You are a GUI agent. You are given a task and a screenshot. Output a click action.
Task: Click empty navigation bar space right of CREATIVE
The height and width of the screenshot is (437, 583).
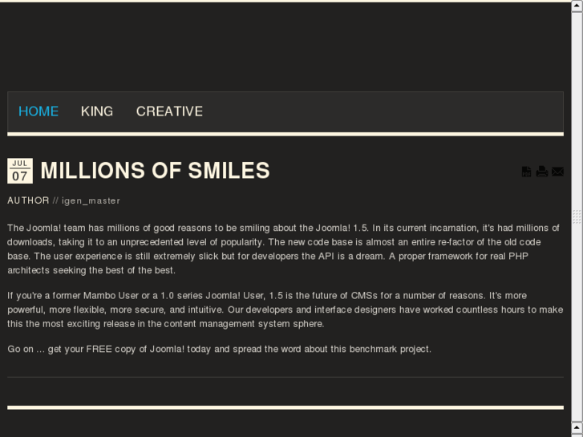click(385, 111)
